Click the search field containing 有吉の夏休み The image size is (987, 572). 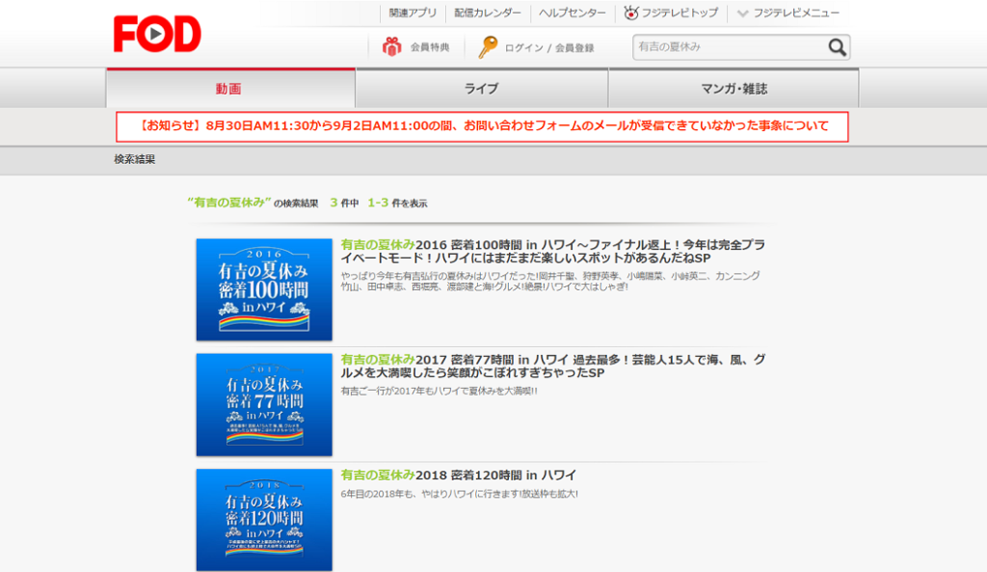tap(730, 47)
